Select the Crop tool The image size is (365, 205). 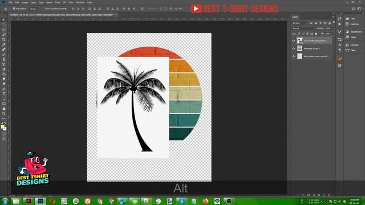click(x=4, y=39)
